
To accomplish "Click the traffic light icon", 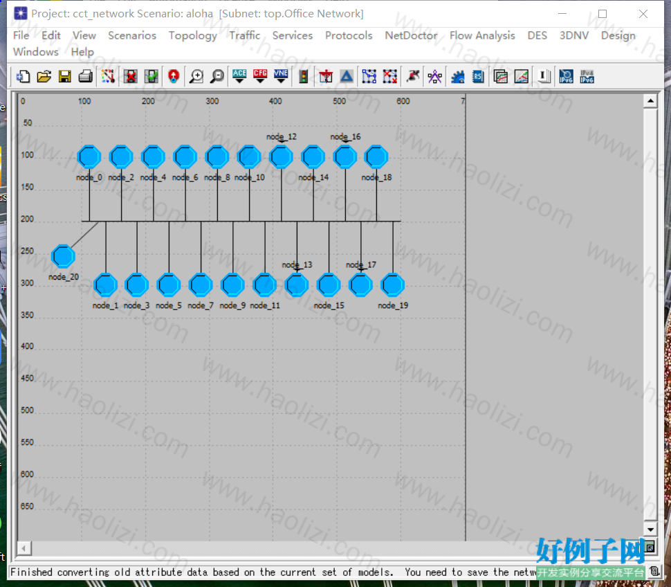I will coord(304,77).
